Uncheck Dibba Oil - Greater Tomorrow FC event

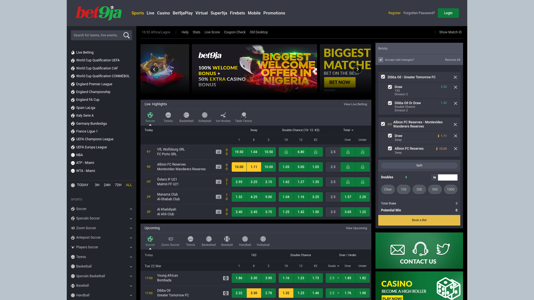pyautogui.click(x=383, y=77)
